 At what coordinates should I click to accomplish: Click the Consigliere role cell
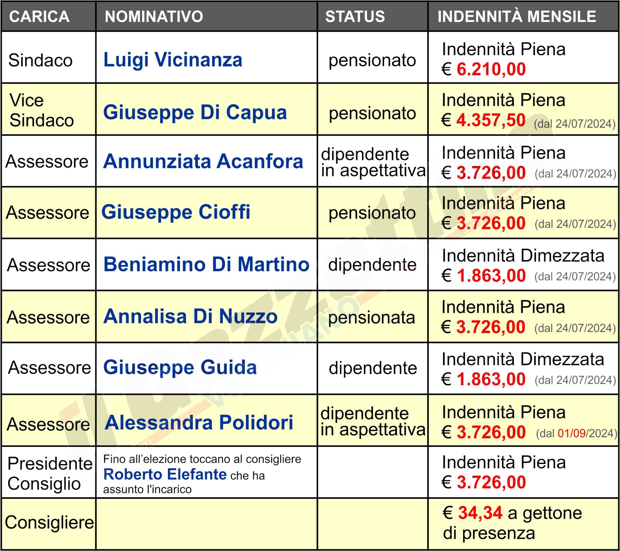click(49, 522)
